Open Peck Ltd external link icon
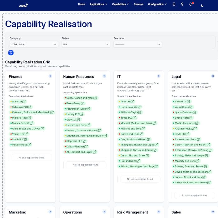The image size is (218, 218). (x=132, y=102)
